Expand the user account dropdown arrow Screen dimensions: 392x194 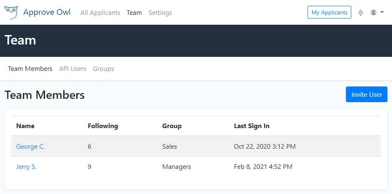pyautogui.click(x=382, y=12)
